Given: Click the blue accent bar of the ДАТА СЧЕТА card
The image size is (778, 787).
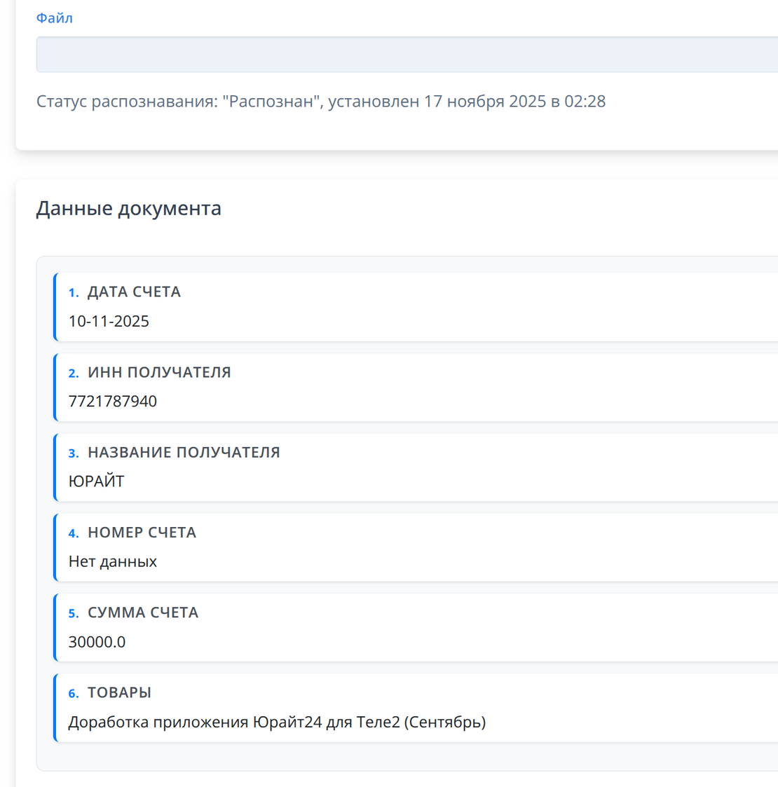Looking at the screenshot, I should pos(55,307).
